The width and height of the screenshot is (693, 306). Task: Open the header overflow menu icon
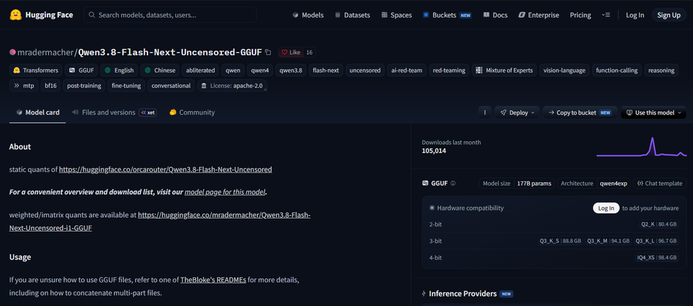606,15
